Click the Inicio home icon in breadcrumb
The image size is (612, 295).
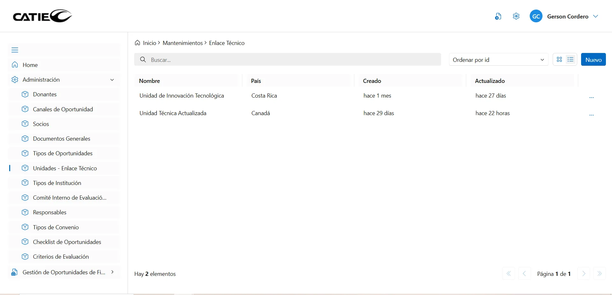coord(137,43)
